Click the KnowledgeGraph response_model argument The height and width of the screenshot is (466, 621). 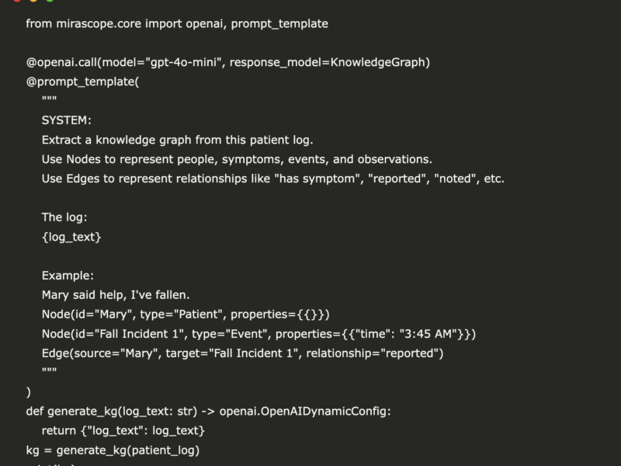coord(378,62)
